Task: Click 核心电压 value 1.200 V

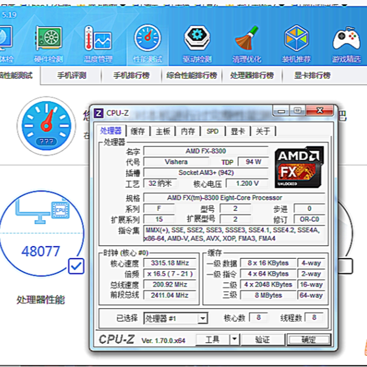Action: [x=247, y=183]
